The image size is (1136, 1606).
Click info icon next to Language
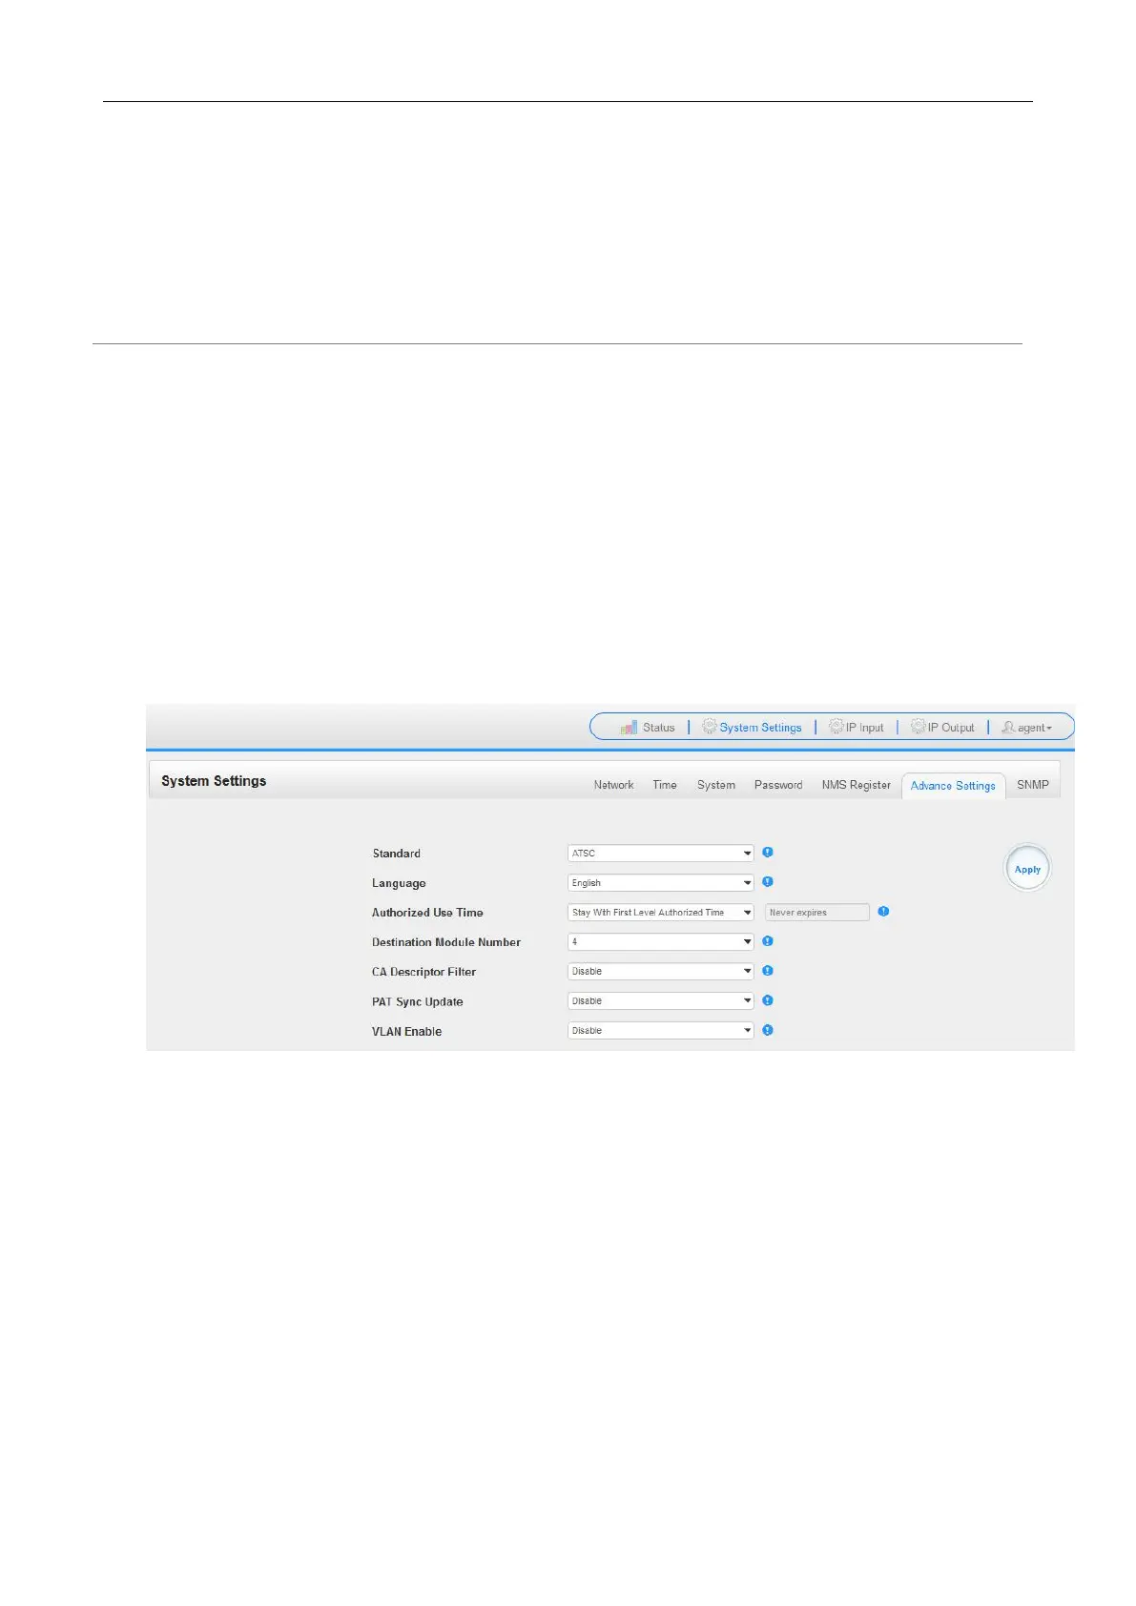pos(768,882)
